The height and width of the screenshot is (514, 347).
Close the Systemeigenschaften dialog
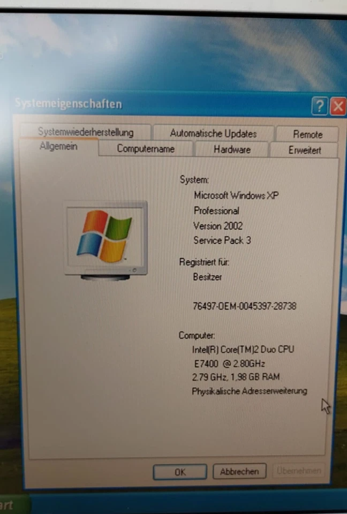coord(338,107)
